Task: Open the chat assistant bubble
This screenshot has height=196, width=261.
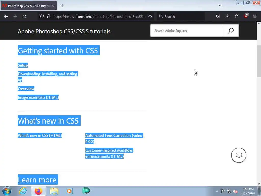Action: tap(239, 155)
